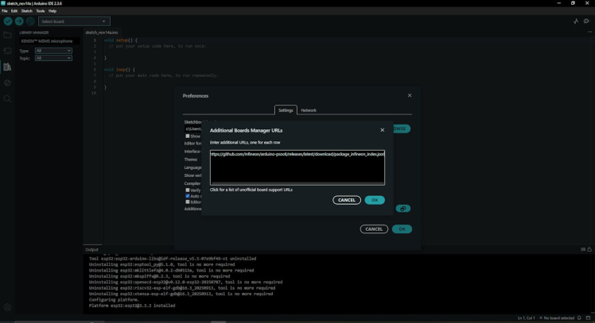The image size is (595, 323).
Task: Open the Serial Plotter icon
Action: [x=576, y=21]
